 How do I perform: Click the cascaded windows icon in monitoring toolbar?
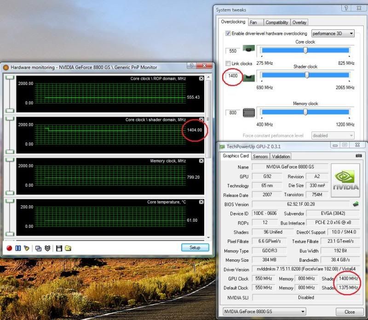point(38,248)
